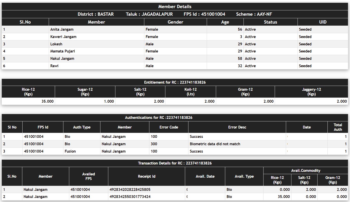
Task: Click the Gender column header
Action: [x=175, y=22]
